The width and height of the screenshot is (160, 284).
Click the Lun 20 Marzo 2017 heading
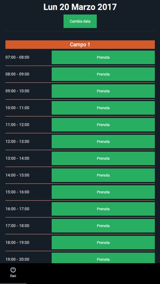tap(80, 7)
